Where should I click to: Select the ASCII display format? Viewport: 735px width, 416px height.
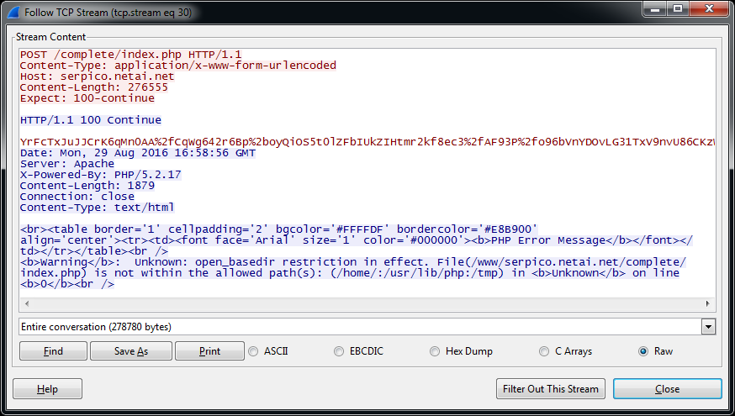pyautogui.click(x=254, y=351)
